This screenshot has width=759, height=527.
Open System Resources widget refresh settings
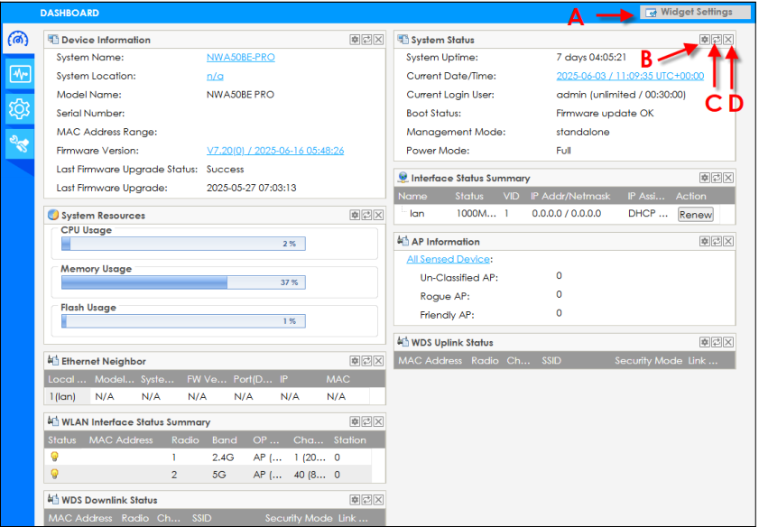pos(355,216)
